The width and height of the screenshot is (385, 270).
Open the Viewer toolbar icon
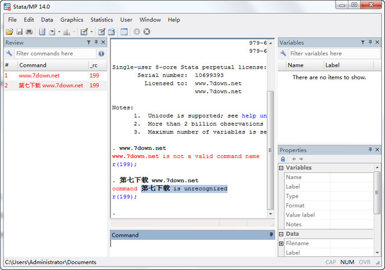coord(52,32)
